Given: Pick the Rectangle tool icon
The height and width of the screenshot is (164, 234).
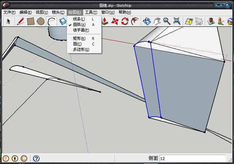Looking at the screenshot, I should pyautogui.click(x=31, y=21).
